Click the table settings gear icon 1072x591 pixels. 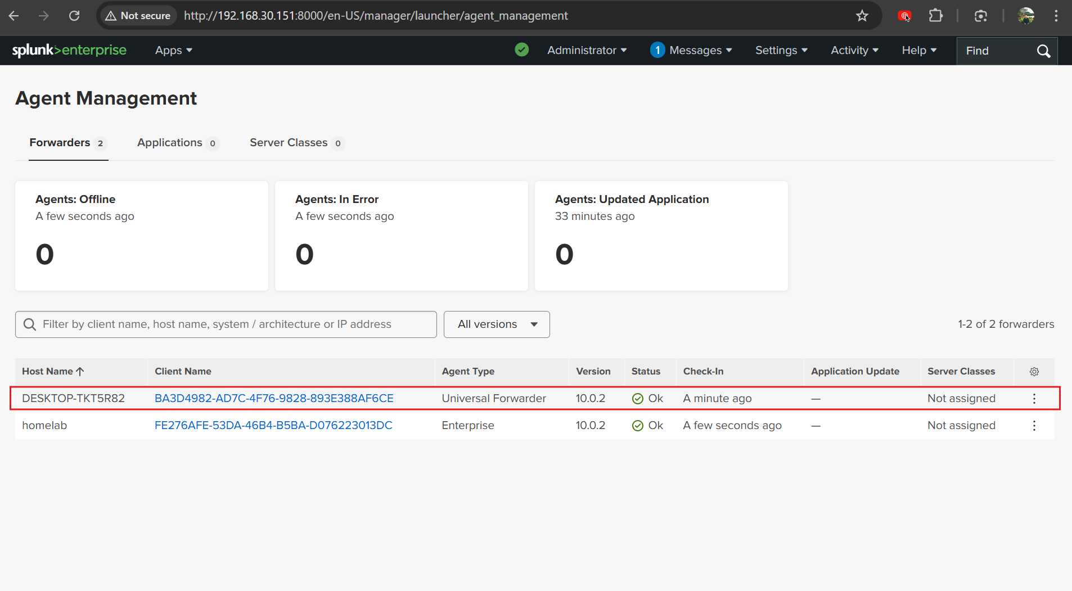point(1034,372)
